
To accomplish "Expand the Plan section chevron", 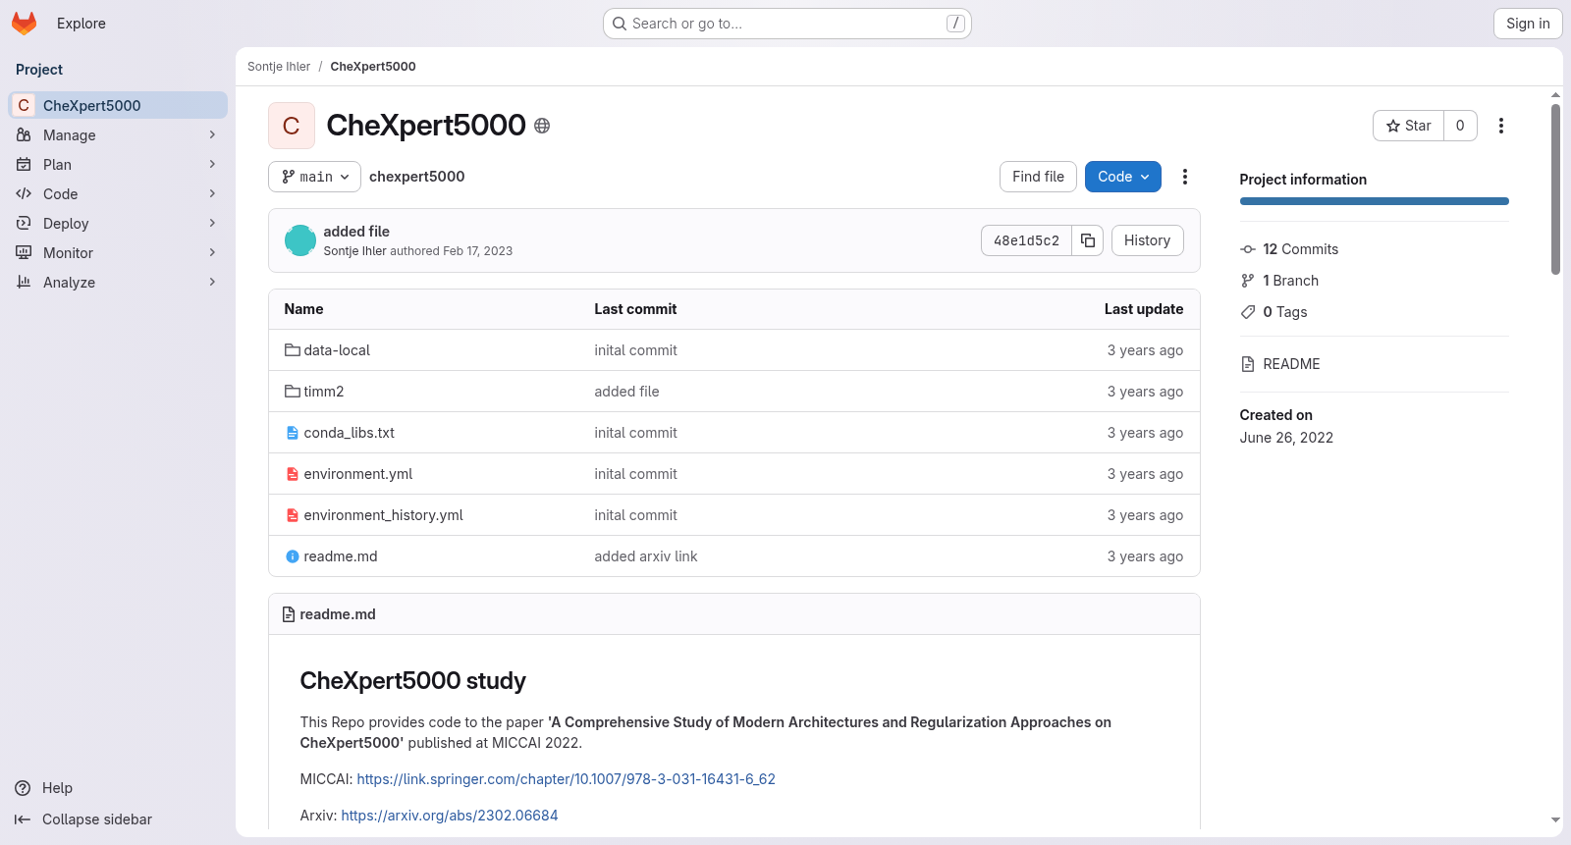I will [212, 165].
